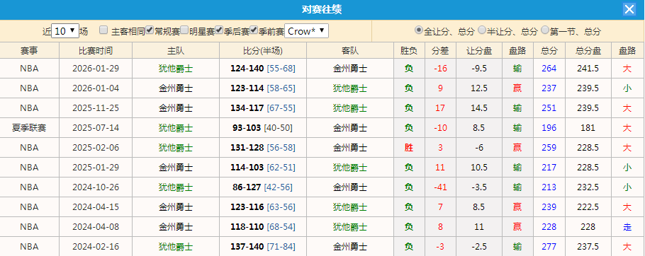Click the score 137-140 [71-84]
Screen dimensions: 645x256
[x=263, y=247]
